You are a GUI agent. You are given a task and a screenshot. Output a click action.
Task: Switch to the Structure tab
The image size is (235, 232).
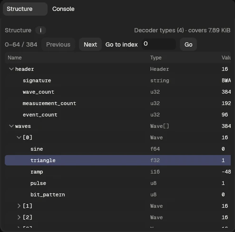(25, 9)
